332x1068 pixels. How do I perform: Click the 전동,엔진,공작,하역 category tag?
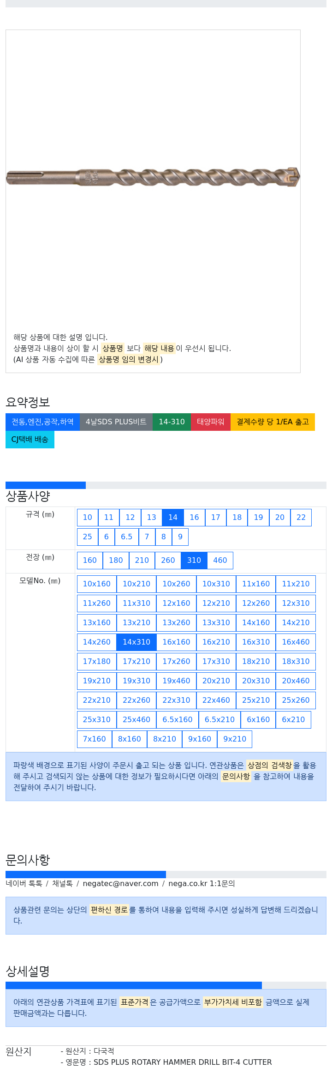coord(42,422)
